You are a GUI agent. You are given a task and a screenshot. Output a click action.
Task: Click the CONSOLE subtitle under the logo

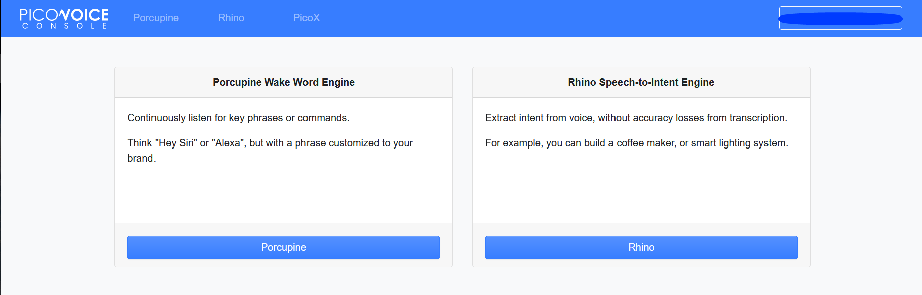tap(64, 26)
